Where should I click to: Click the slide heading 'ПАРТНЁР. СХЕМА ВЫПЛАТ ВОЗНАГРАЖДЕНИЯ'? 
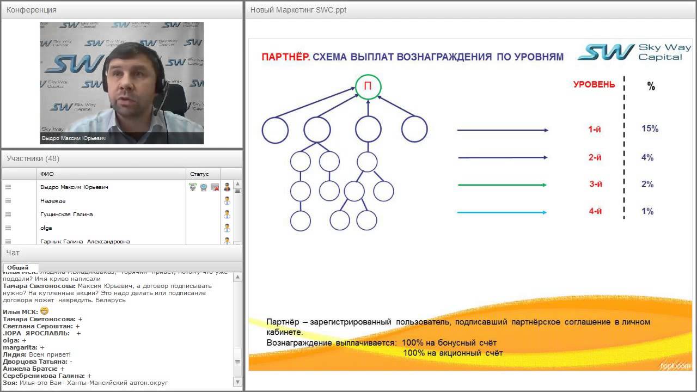(413, 57)
